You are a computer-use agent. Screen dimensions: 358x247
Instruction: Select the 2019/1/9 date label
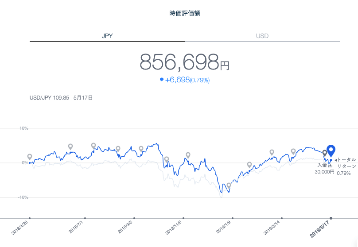224,227
